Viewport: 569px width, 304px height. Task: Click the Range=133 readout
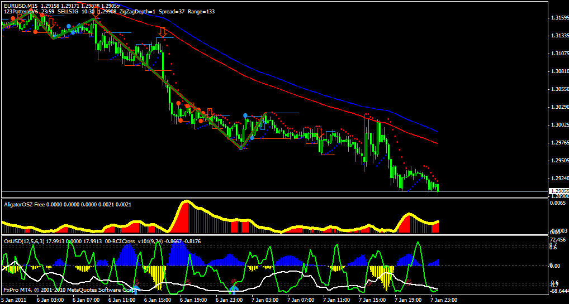click(x=201, y=12)
